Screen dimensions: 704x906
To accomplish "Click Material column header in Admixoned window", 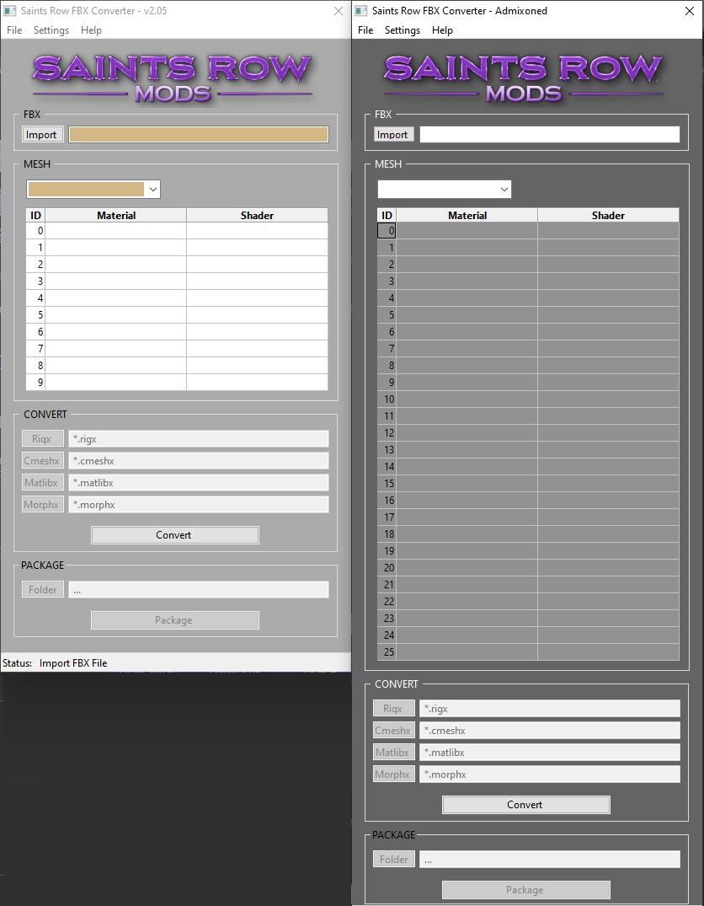I will [467, 215].
